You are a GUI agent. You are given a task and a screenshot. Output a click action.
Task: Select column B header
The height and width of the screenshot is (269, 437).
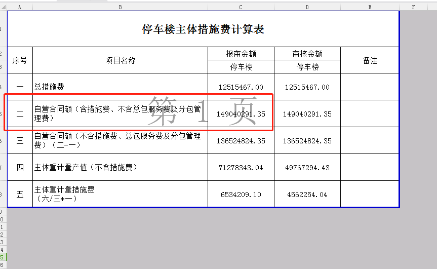click(120, 7)
